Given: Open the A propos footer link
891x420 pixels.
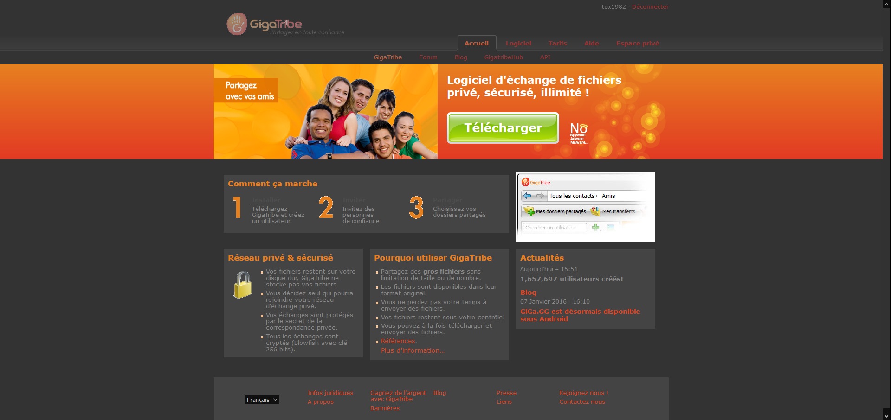Looking at the screenshot, I should 321,402.
